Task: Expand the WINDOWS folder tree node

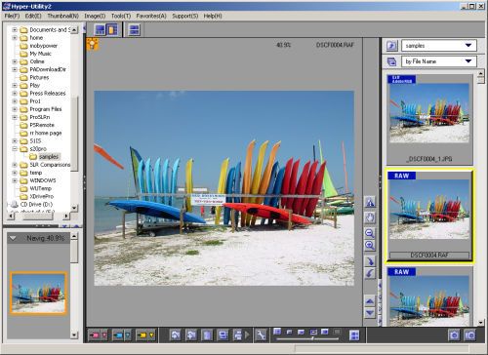Action: tap(15, 180)
